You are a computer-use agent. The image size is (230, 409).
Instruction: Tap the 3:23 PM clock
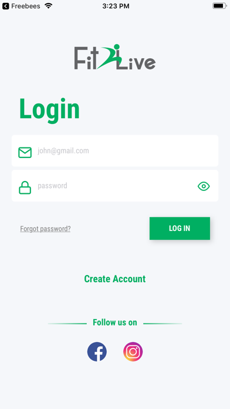[x=116, y=6]
